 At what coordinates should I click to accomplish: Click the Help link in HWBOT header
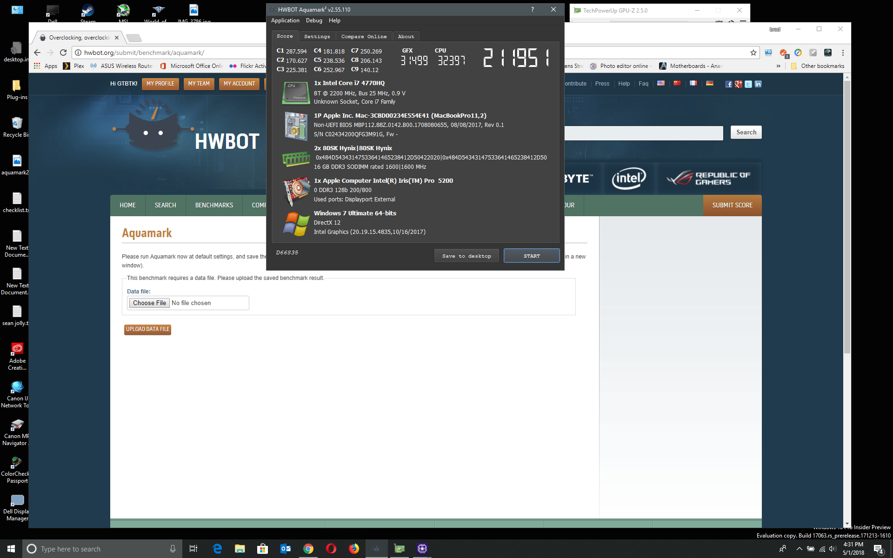[624, 84]
